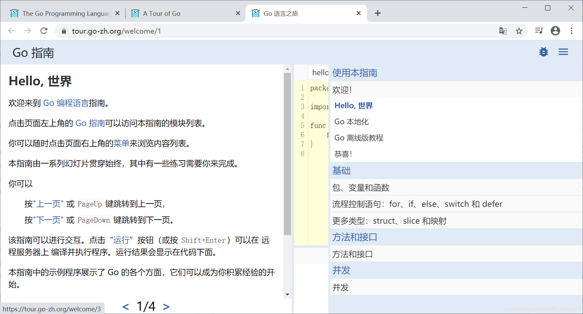Click scrollbar down arrow in content pane
Viewport: 583px width, 314px height.
pos(287,295)
